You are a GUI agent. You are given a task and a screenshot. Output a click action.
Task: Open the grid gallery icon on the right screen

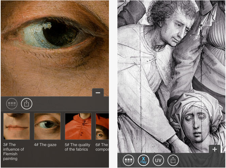[129, 160]
